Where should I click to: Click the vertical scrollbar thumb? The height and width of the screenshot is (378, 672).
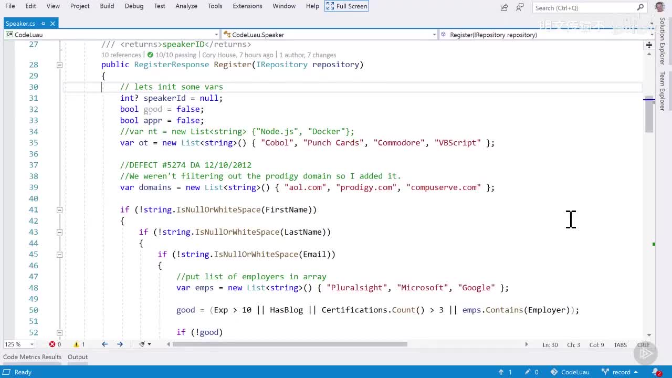click(x=649, y=115)
